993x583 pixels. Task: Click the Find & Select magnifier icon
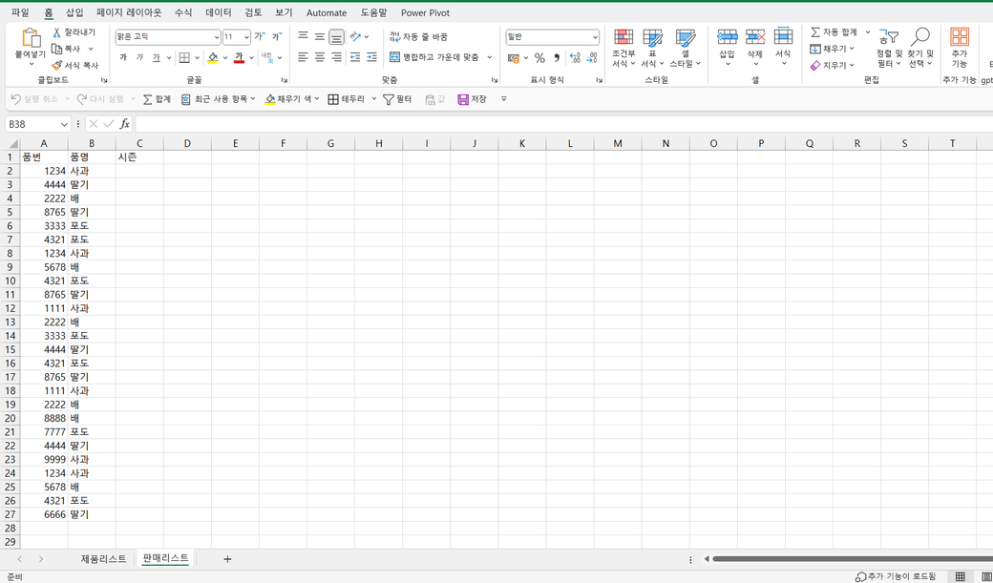click(x=920, y=37)
